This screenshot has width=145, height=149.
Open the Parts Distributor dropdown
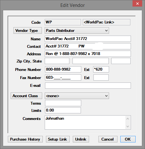pos(77,31)
